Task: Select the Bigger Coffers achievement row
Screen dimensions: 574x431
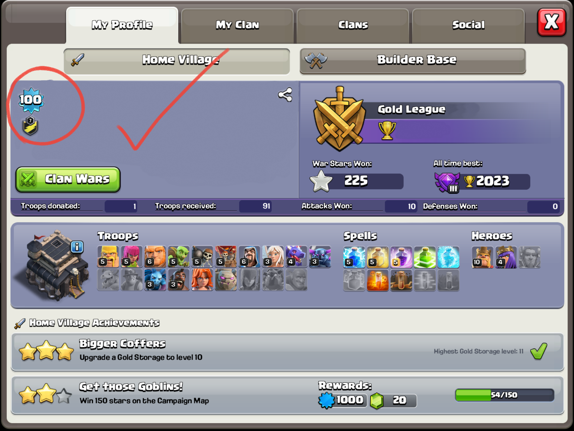Action: pos(287,352)
